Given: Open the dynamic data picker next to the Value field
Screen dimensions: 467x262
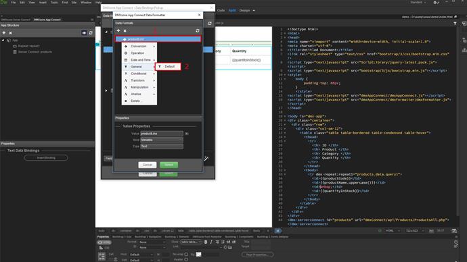Looking at the screenshot, I should [186, 134].
